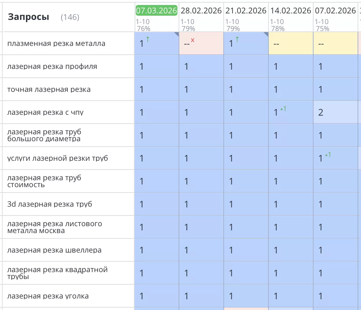Click the 07.02.2026 date column header
The height and width of the screenshot is (310, 361).
[x=335, y=11]
